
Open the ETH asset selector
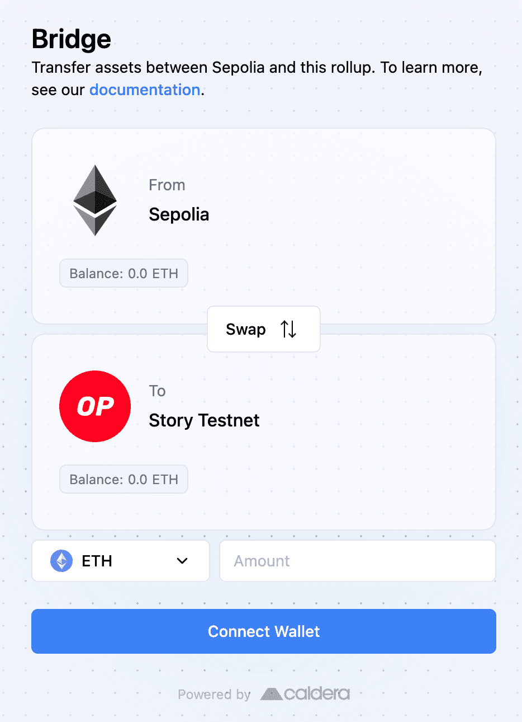(x=121, y=561)
